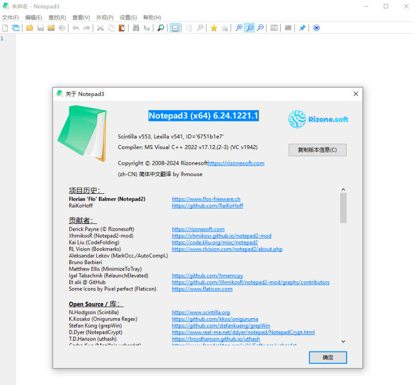
Task: Confirm the dialog with 确定
Action: coord(328,357)
